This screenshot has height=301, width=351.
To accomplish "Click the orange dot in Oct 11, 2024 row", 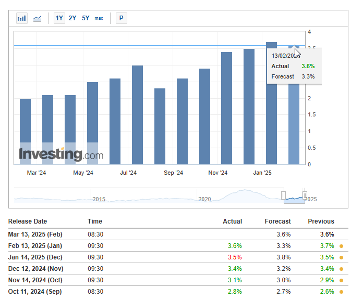I will 342,292.
